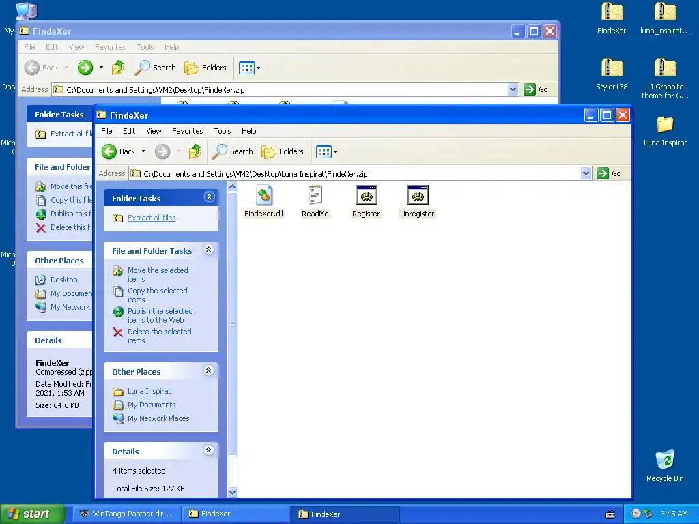
Task: Click Extract all files link in front window
Action: (152, 218)
